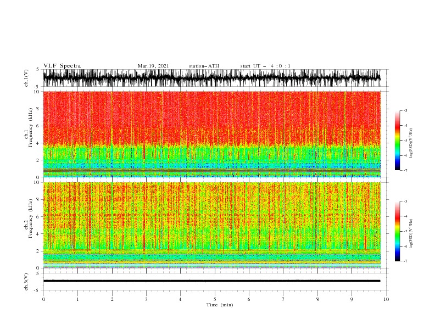Screen dimensions: 435x336
Task: Click the "4" kHz tick of ch.2 spectrogram
Action: click(x=38, y=234)
